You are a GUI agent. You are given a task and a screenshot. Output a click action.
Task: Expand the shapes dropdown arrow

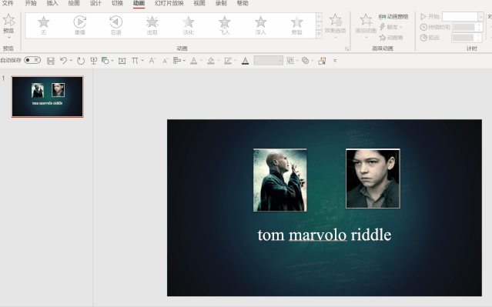coord(112,61)
